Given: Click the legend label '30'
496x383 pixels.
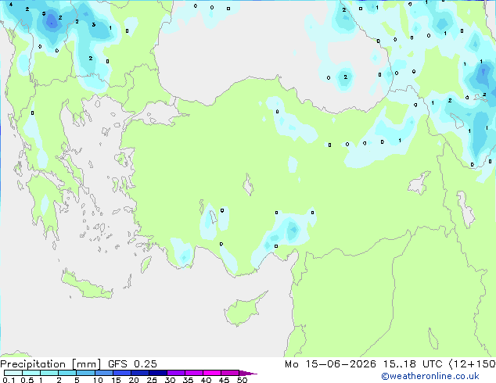Looking at the screenshot, I should (x=170, y=380).
